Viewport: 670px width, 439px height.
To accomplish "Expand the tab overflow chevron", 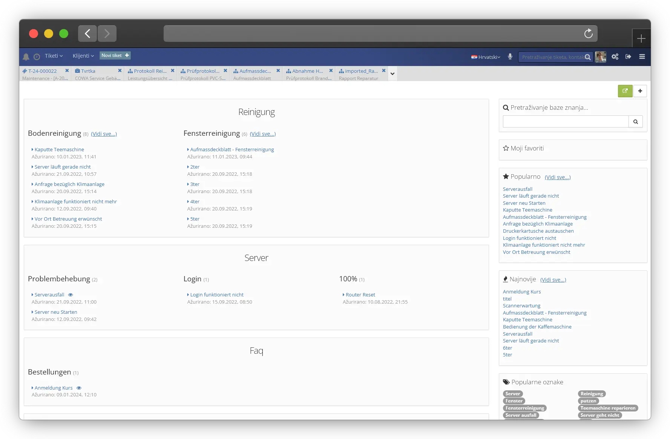I will pos(392,74).
